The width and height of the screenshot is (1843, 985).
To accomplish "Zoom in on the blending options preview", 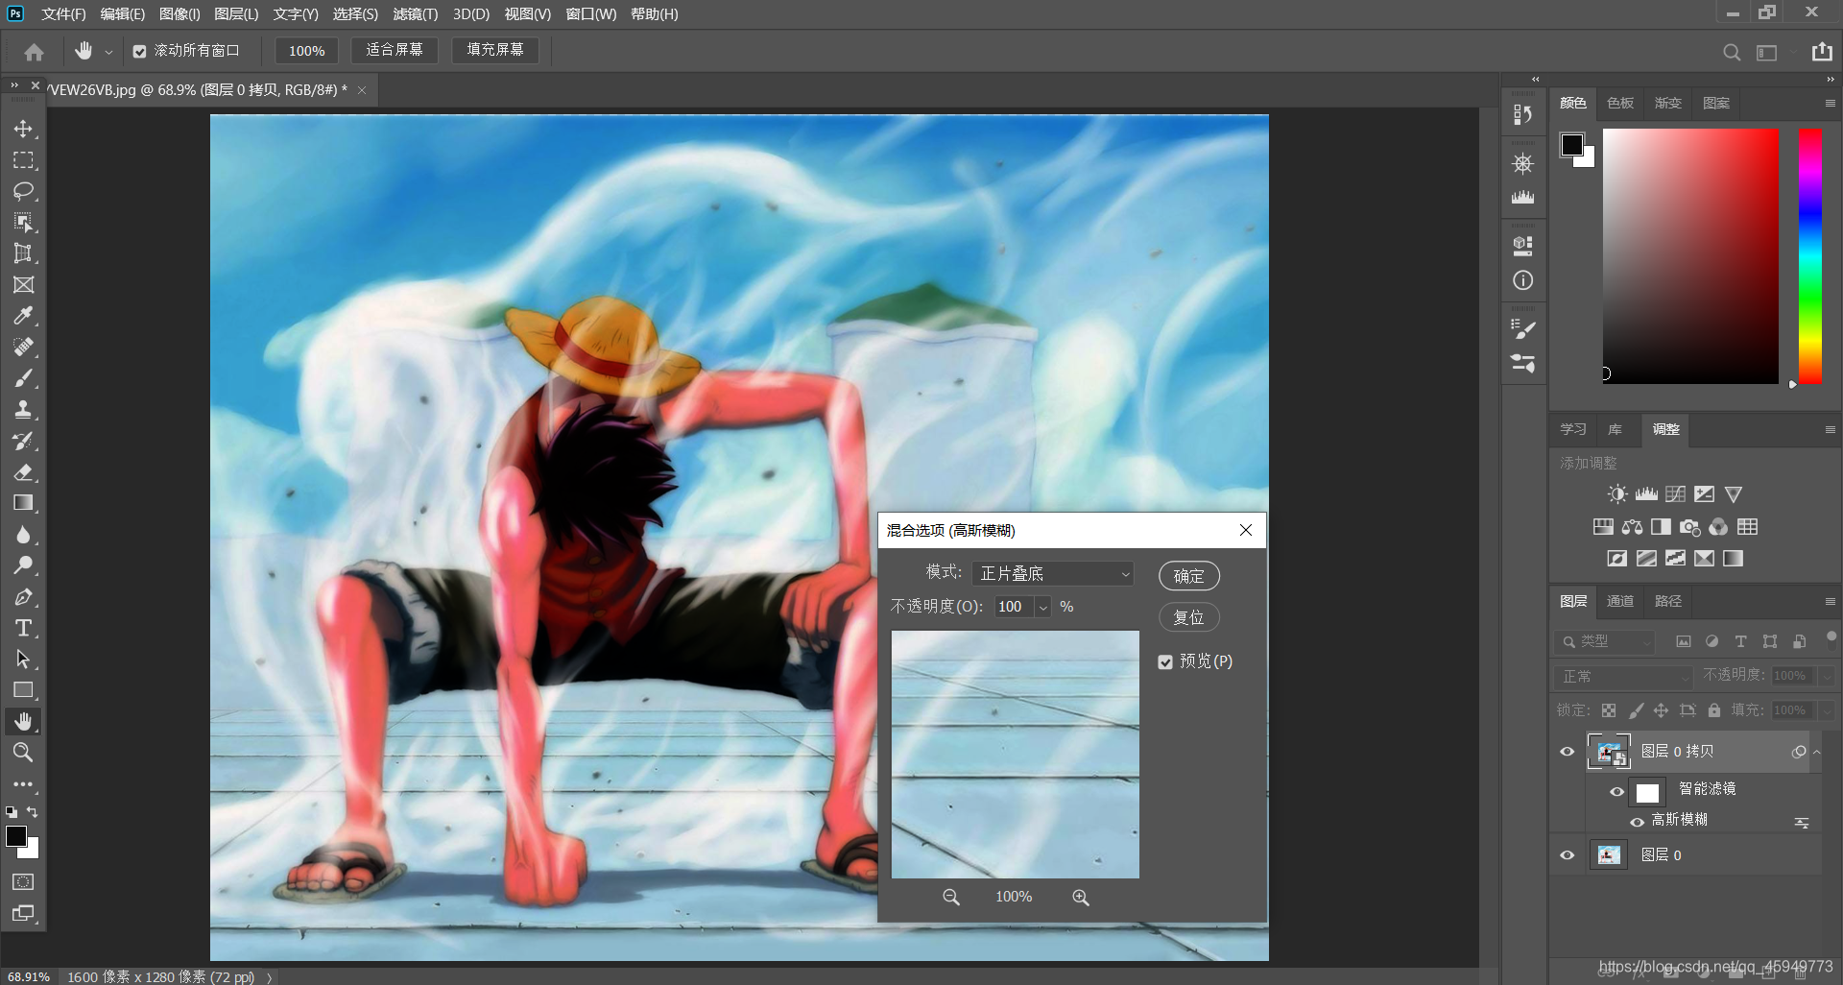I will [x=1081, y=897].
